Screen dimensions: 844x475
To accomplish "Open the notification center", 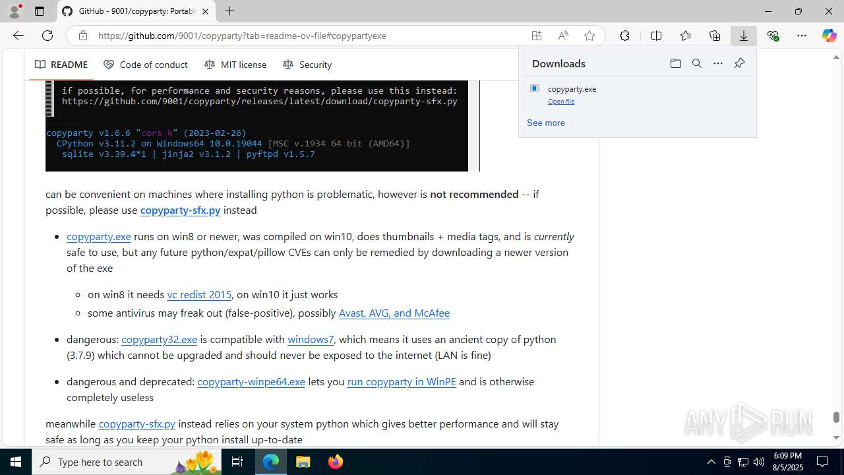I will click(x=822, y=462).
